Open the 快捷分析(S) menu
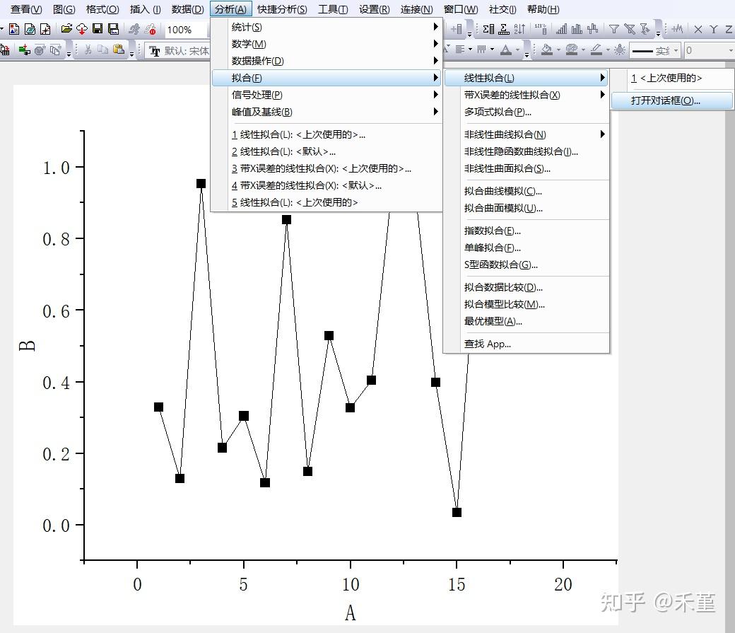This screenshot has width=735, height=633. coord(282,9)
